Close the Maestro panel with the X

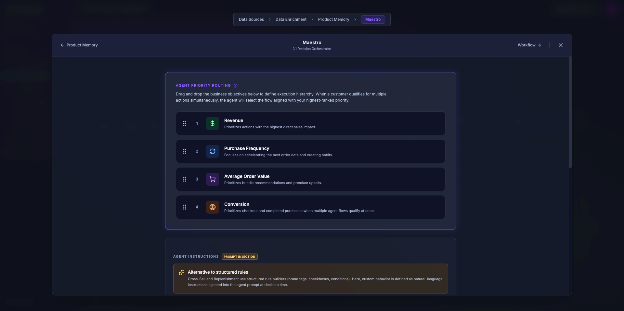(x=561, y=45)
